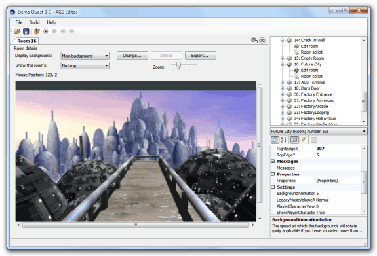Click the Export... button
Screen dimensions: 377x256
(x=200, y=56)
